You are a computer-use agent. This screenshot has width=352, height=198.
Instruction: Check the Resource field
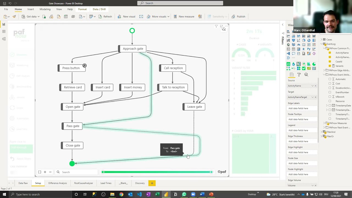pos(330,101)
